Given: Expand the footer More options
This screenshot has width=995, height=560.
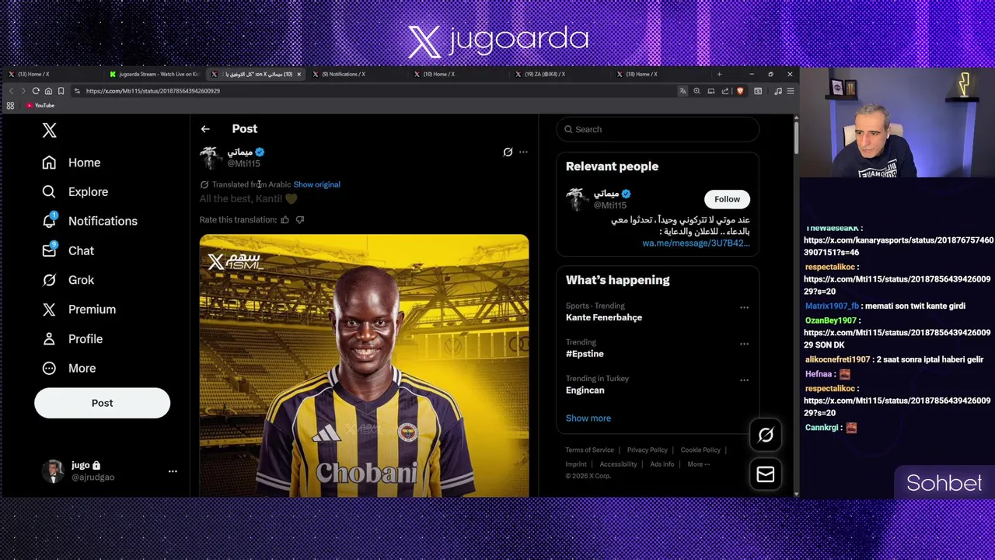Looking at the screenshot, I should tap(698, 464).
